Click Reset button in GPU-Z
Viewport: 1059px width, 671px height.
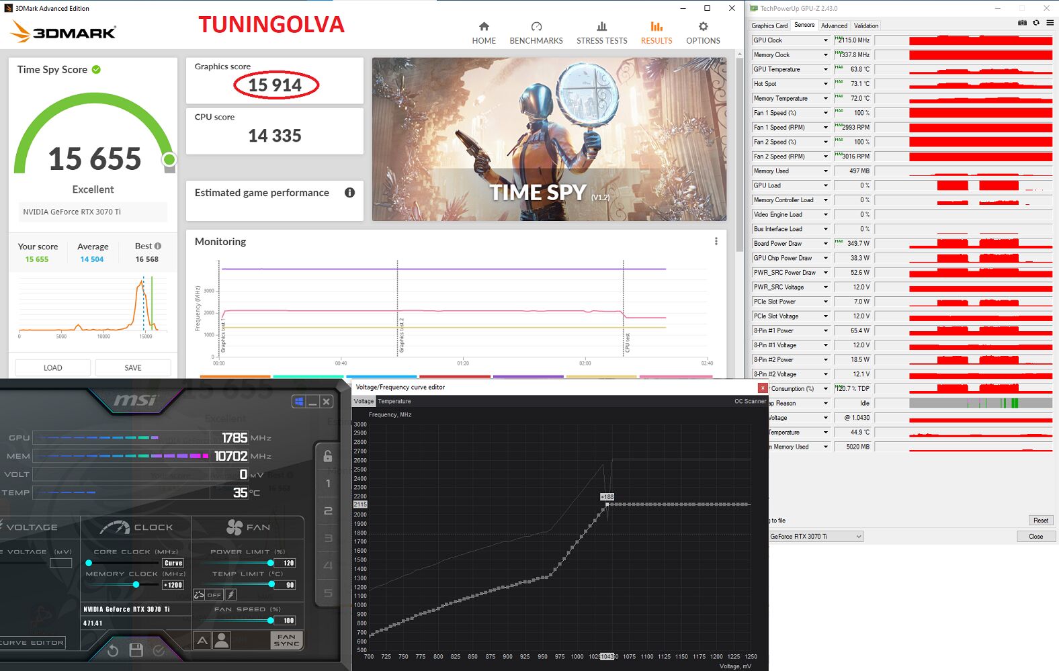click(x=1041, y=521)
